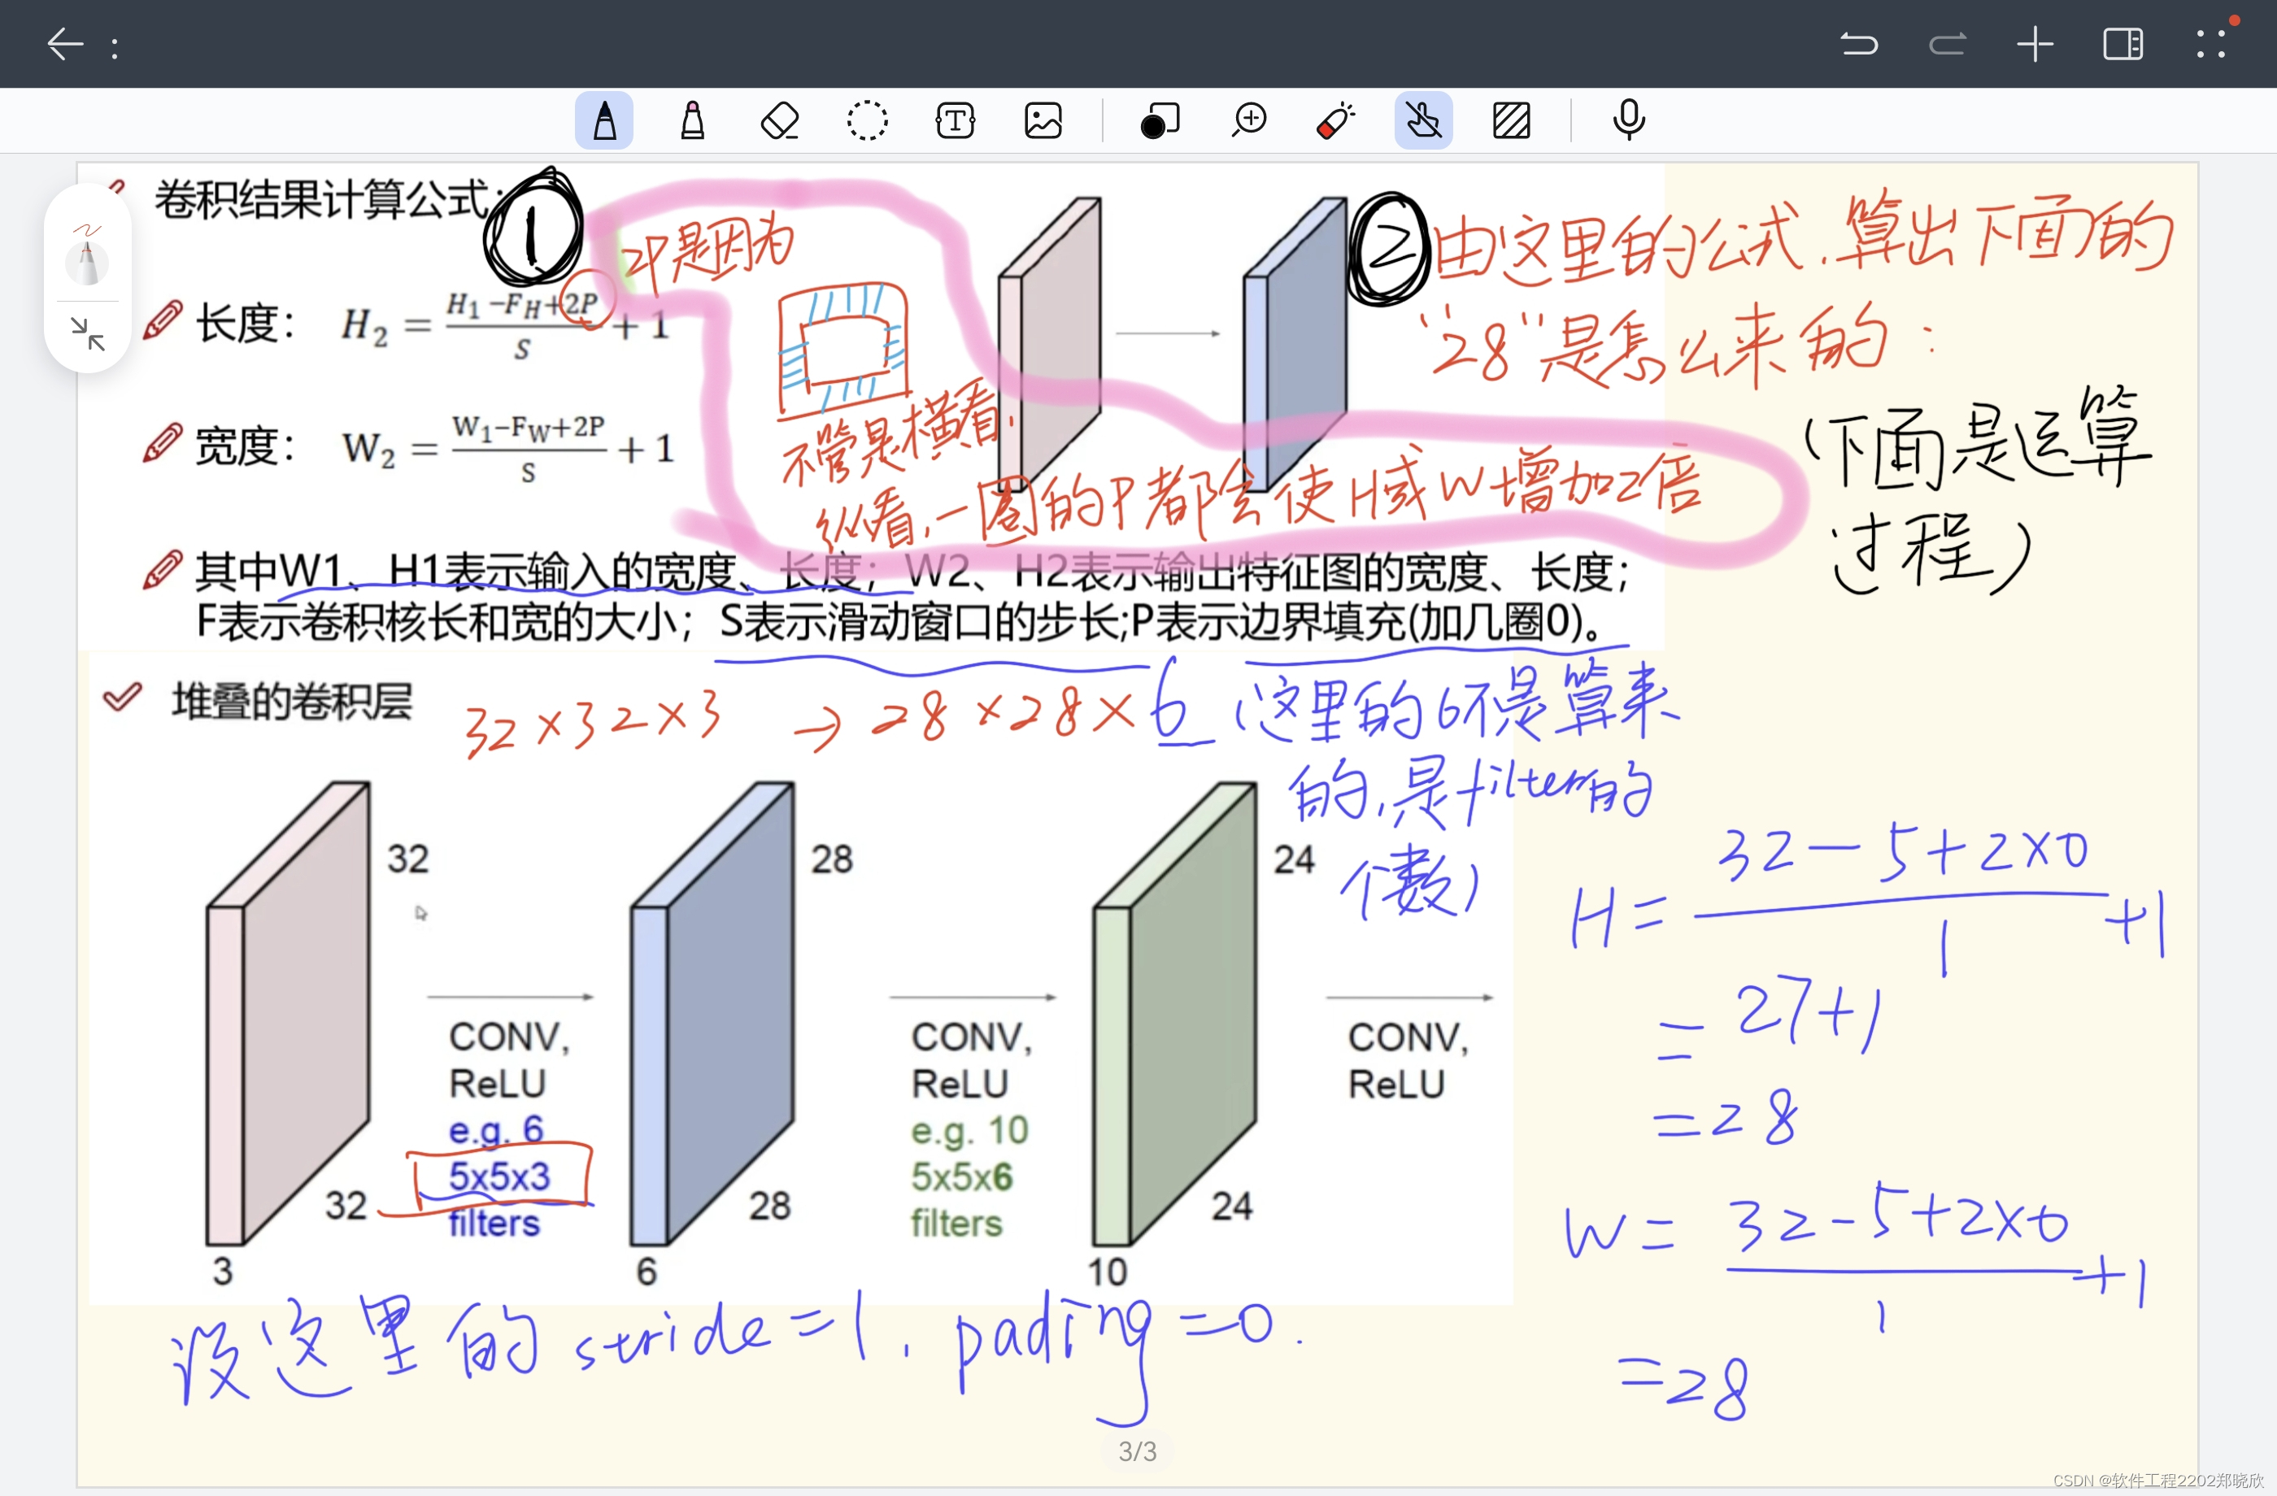Choose the Text box tool
2277x1496 pixels.
[955, 120]
